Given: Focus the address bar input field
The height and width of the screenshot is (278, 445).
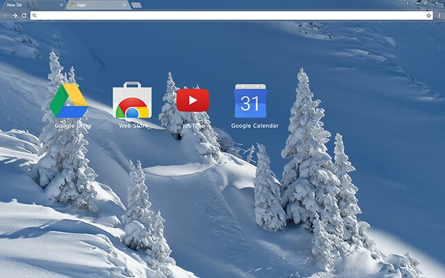Looking at the screenshot, I should tap(232, 15).
